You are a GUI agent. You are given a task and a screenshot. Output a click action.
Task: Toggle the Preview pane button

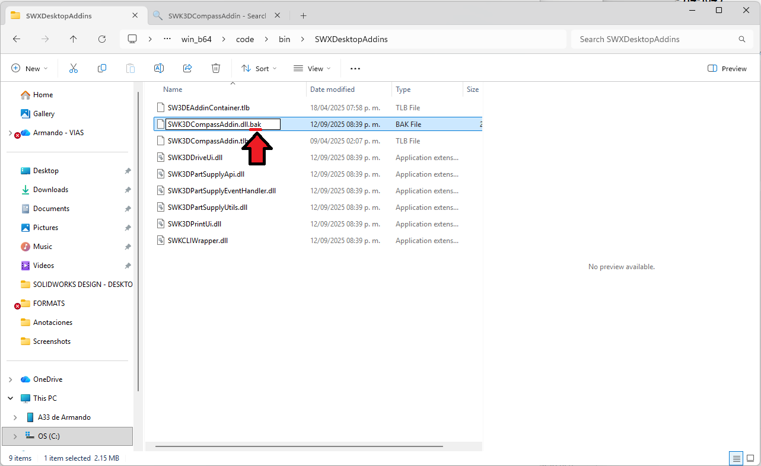point(727,69)
